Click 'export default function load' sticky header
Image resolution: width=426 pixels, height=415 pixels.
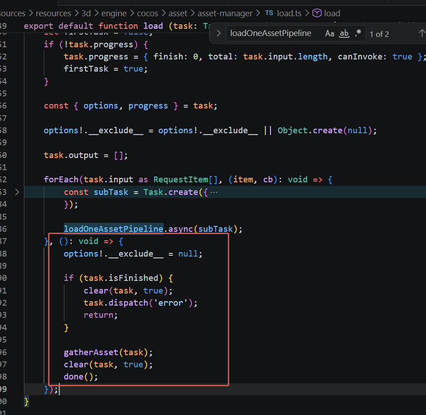click(x=93, y=26)
